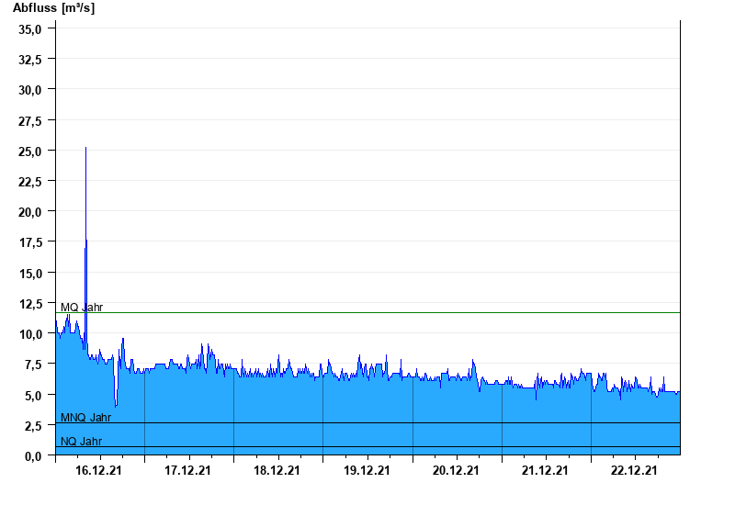This screenshot has height=505, width=735.
Task: Click the 35,0 y-axis value
Action: click(x=31, y=28)
